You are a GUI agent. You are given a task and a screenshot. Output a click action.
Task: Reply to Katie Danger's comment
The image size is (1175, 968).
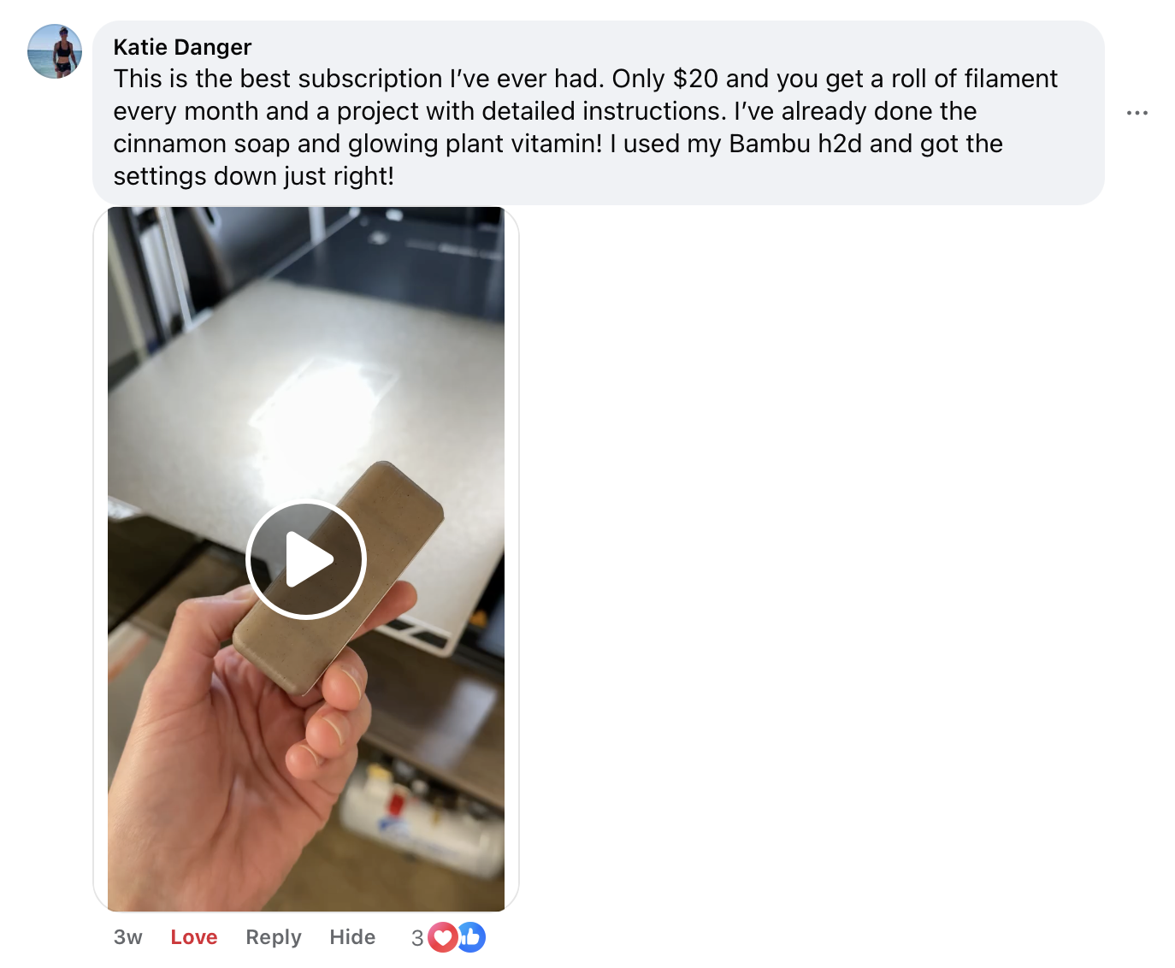(x=274, y=937)
